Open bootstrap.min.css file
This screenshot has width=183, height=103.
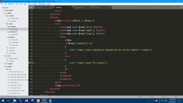(x=15, y=88)
